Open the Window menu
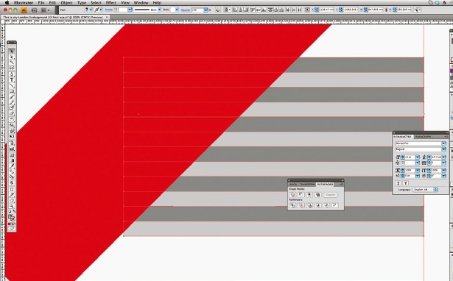Viewport: 453px width, 281px height. coord(141,3)
